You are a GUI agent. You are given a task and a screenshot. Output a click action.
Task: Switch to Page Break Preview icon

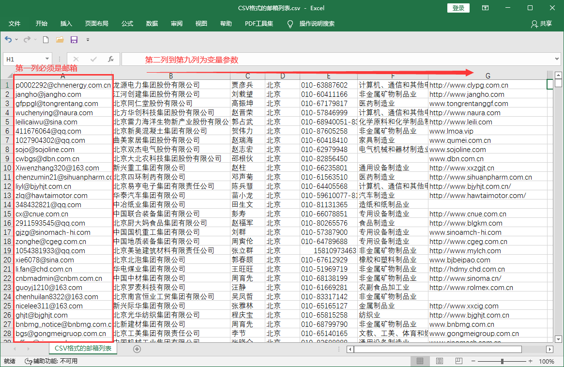[x=458, y=361]
